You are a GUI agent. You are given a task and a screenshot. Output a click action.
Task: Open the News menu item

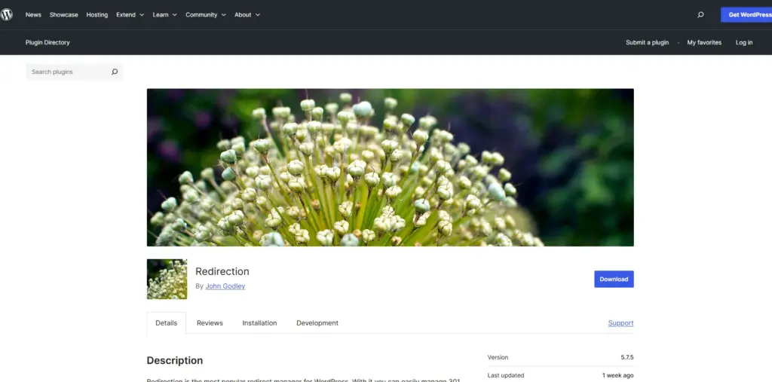pyautogui.click(x=33, y=14)
